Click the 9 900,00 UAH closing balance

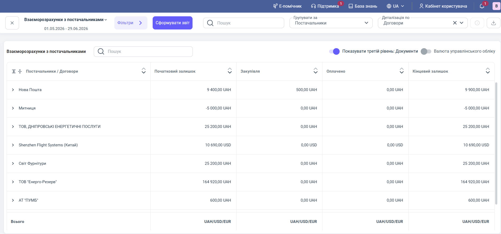click(x=477, y=90)
